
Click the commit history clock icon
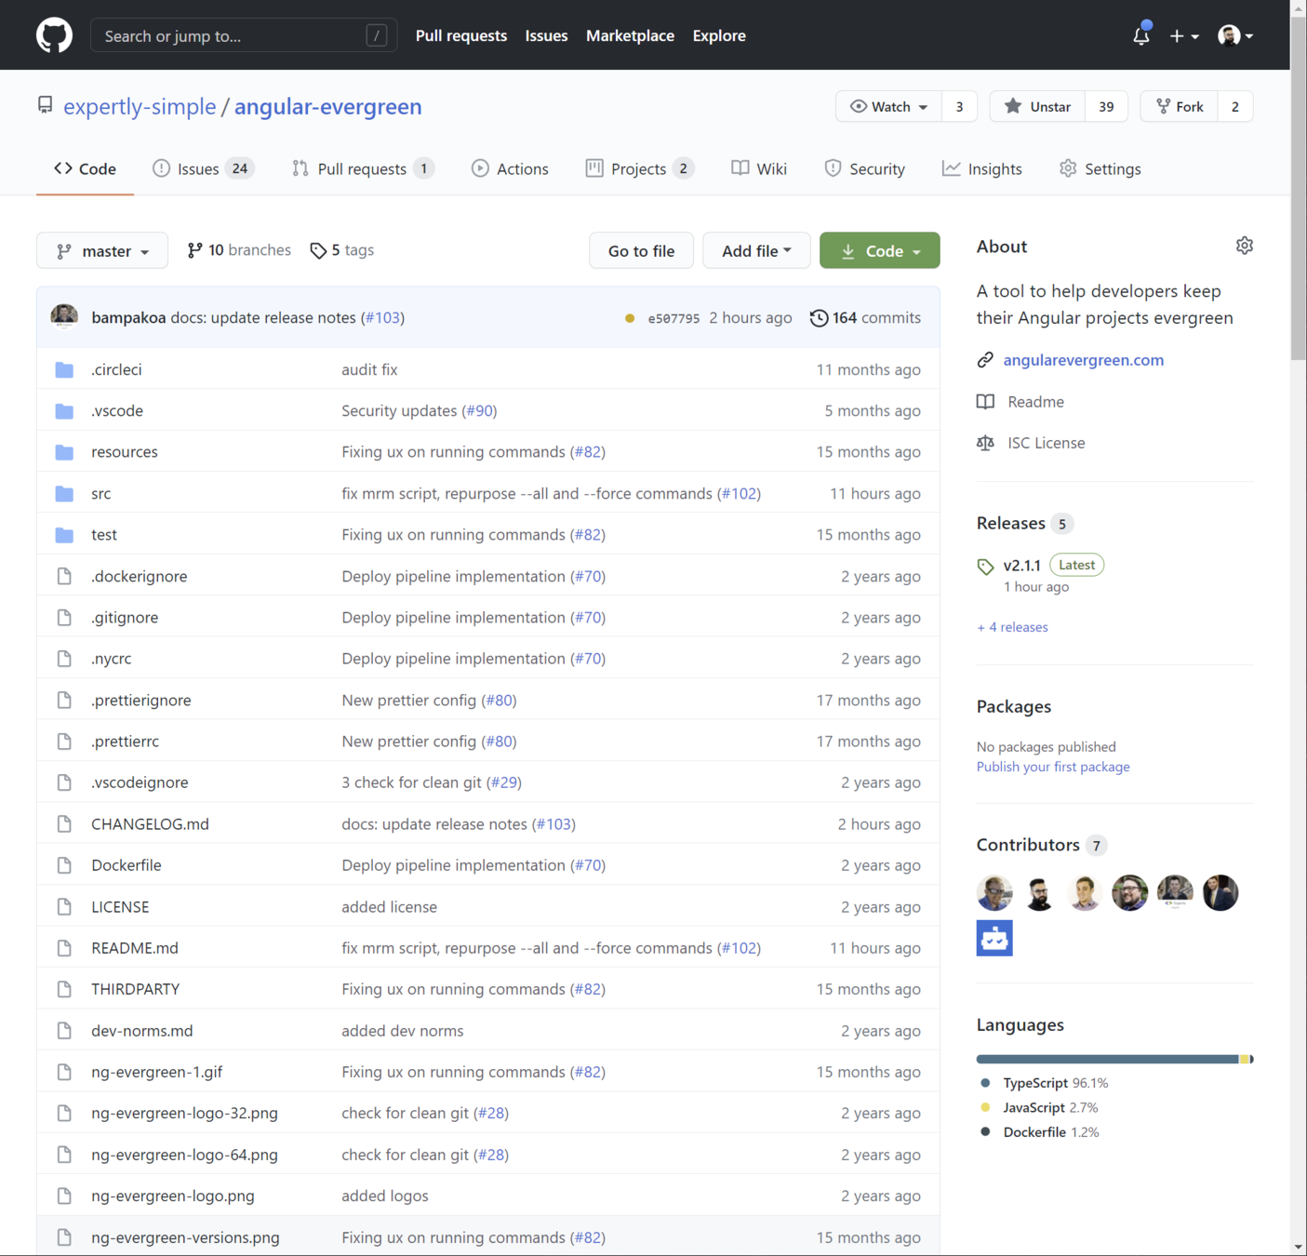(819, 318)
